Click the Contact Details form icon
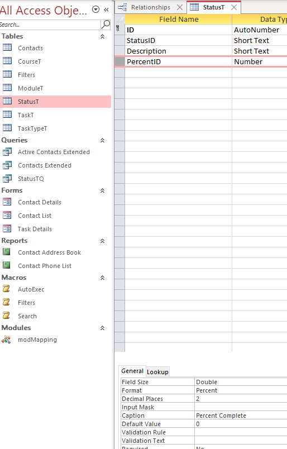Viewport: 287px width, 449px height. point(7,202)
